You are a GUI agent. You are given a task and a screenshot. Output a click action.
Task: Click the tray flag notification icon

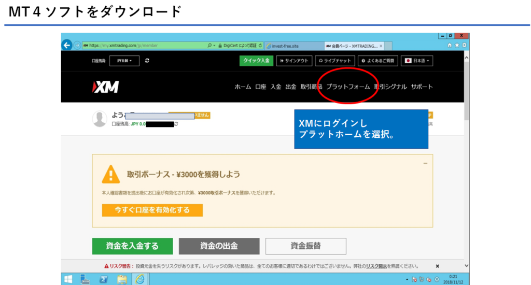point(414,279)
